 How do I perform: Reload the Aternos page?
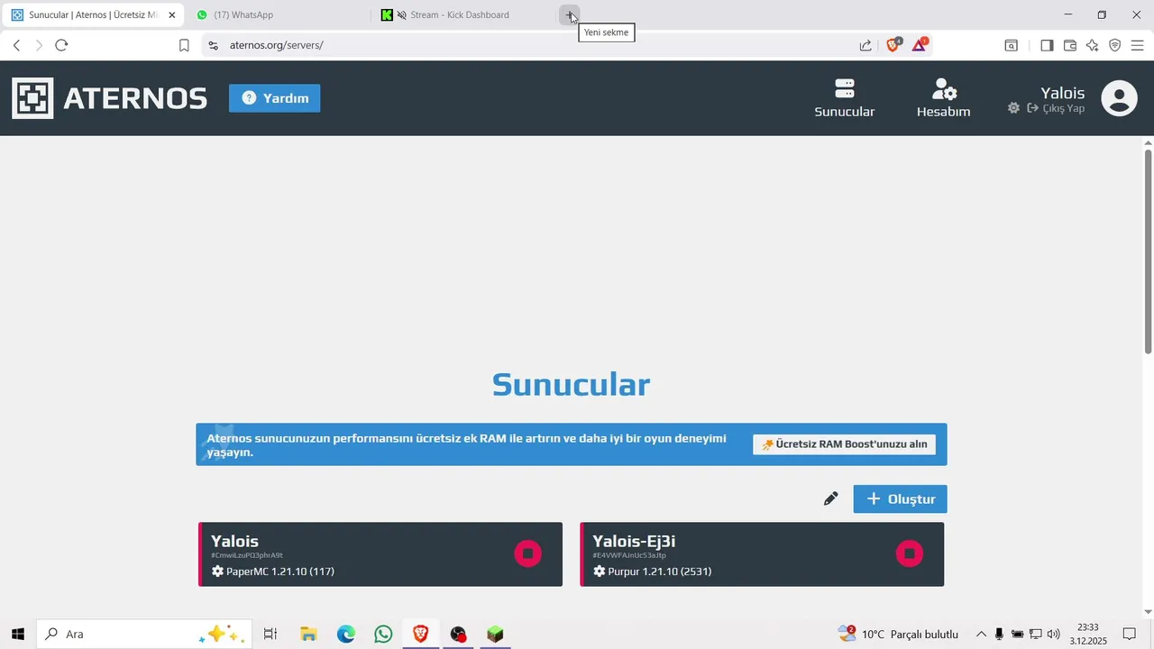click(x=61, y=45)
